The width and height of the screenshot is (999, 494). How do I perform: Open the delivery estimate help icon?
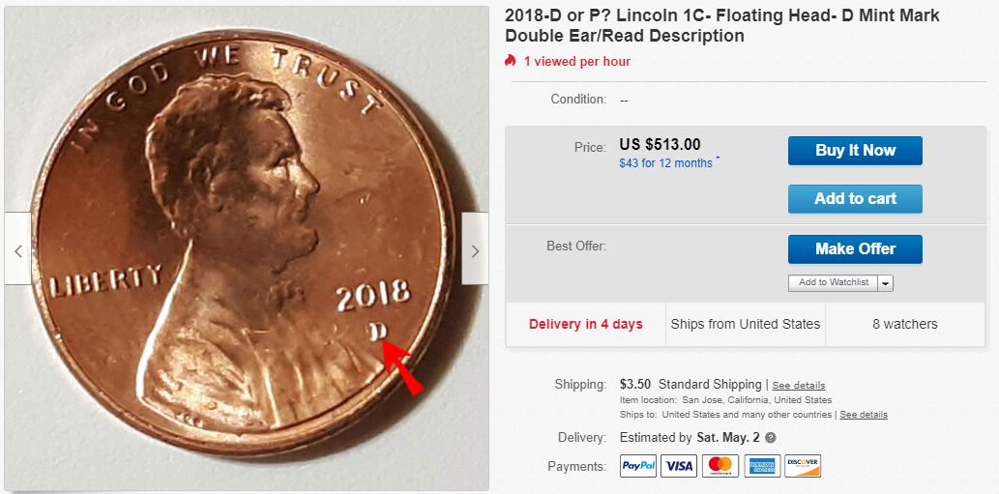point(770,438)
